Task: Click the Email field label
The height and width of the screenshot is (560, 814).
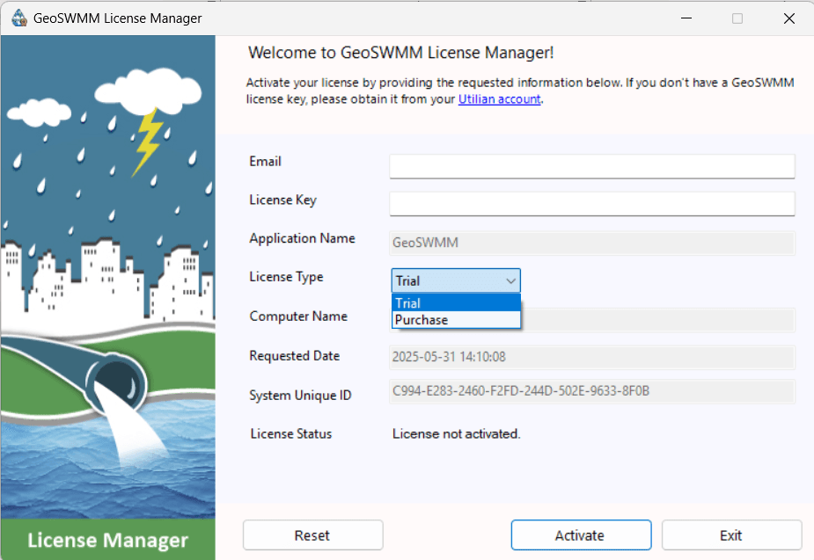Action: 265,161
